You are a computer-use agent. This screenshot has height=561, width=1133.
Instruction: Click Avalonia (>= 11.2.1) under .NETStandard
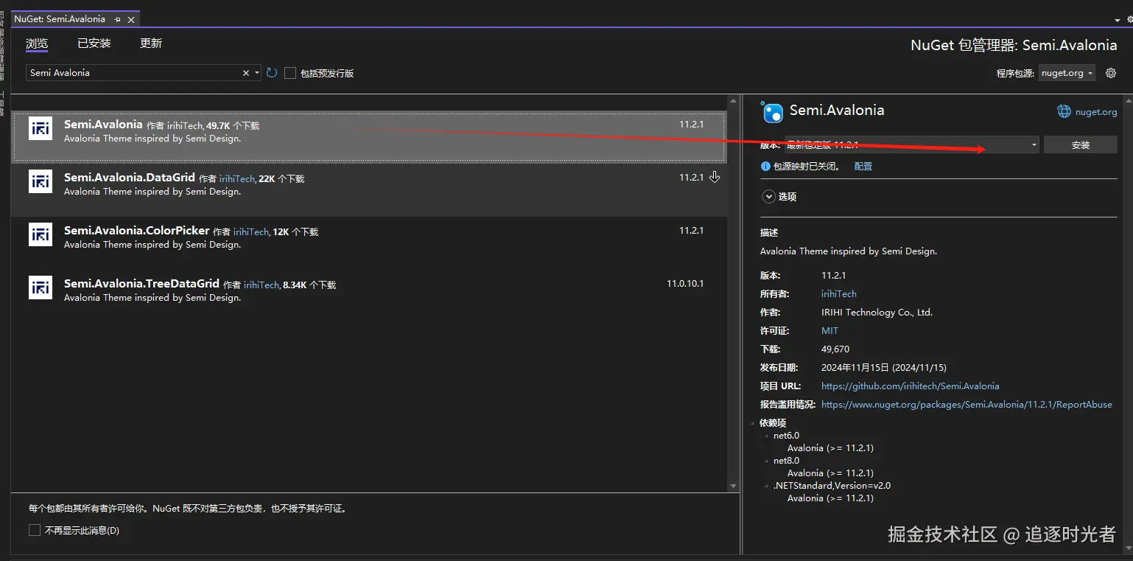pyautogui.click(x=830, y=498)
